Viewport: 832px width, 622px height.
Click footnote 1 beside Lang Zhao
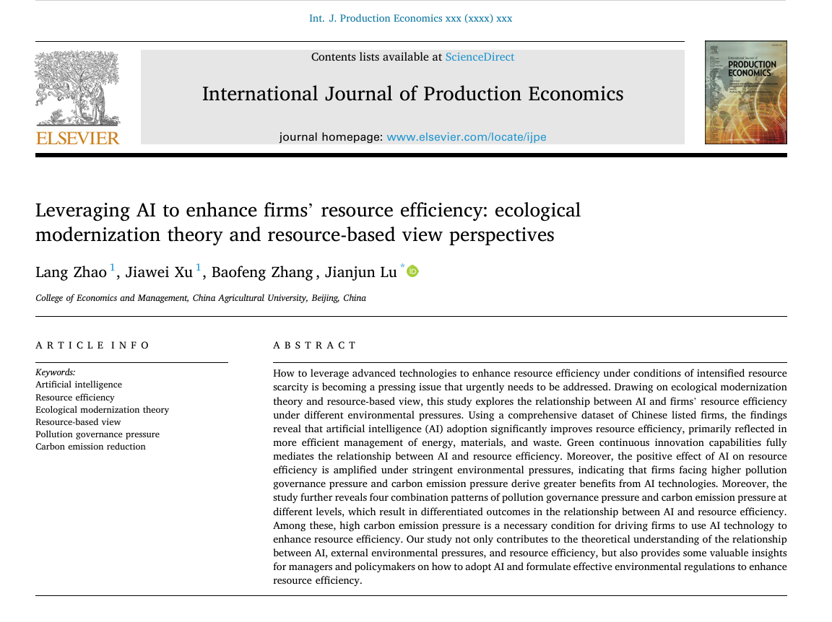pyautogui.click(x=112, y=267)
